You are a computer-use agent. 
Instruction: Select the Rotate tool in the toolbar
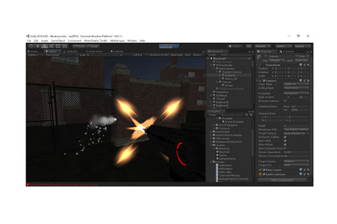click(43, 46)
